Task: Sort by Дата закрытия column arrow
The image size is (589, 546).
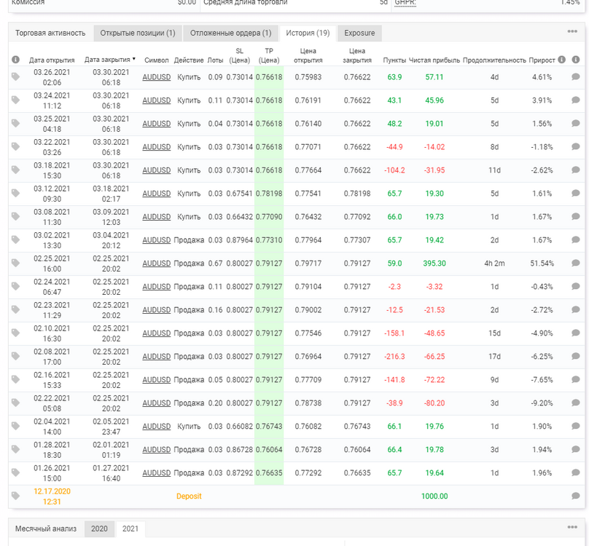Action: pyautogui.click(x=133, y=59)
